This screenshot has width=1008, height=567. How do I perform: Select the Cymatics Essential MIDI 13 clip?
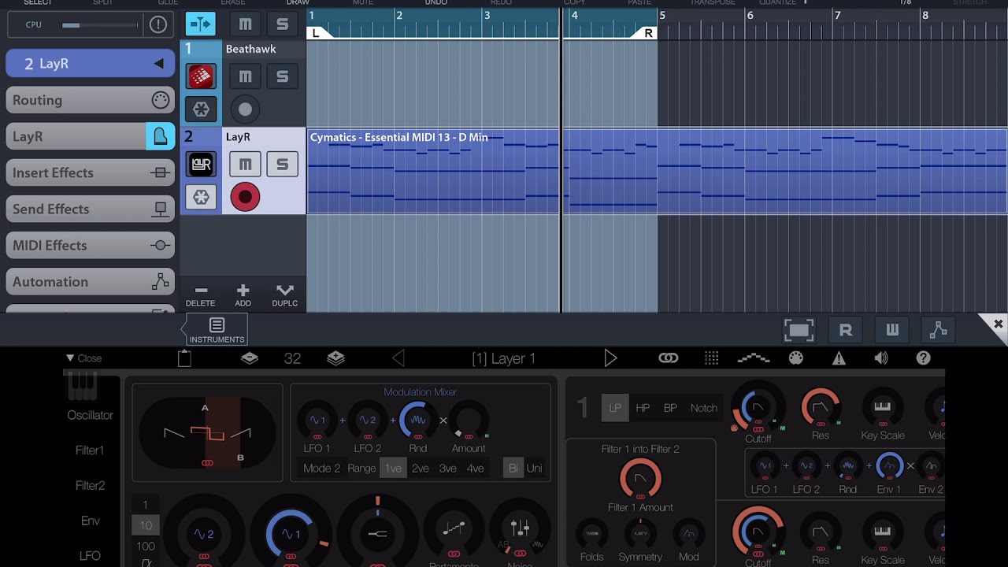pos(657,171)
